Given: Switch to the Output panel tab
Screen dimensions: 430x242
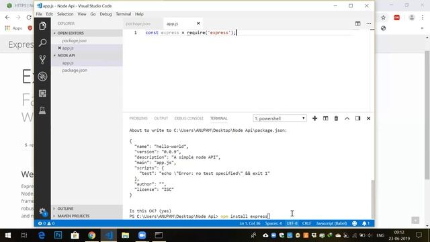Looking at the screenshot, I should tap(161, 118).
